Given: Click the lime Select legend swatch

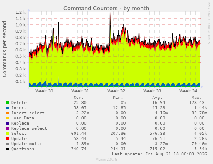Looking at the screenshot, I should 7,134.
